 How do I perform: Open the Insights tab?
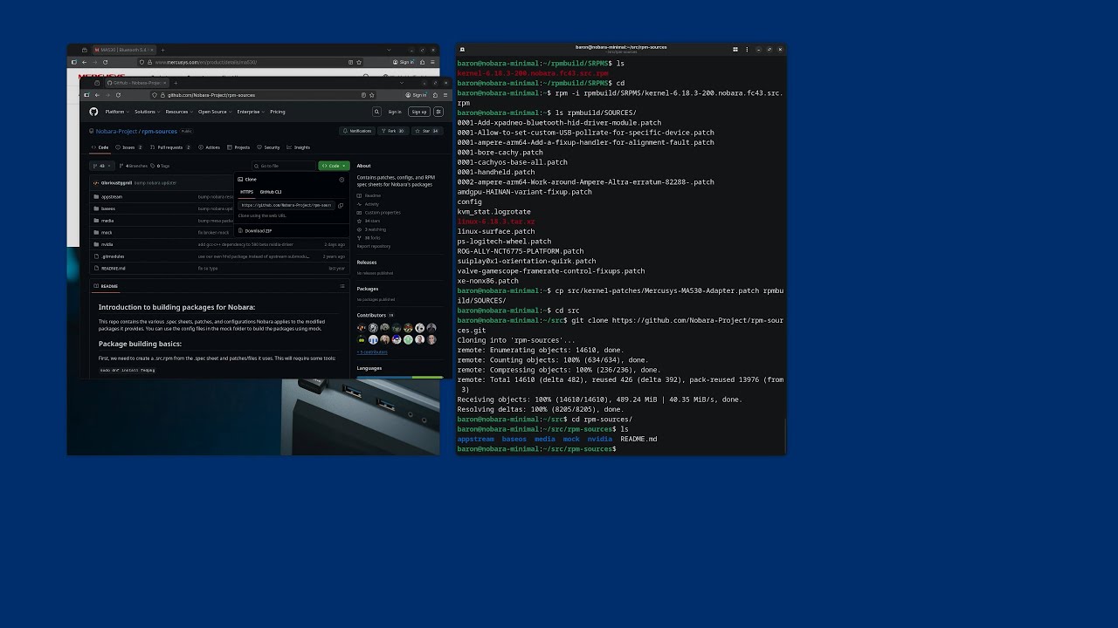click(298, 147)
